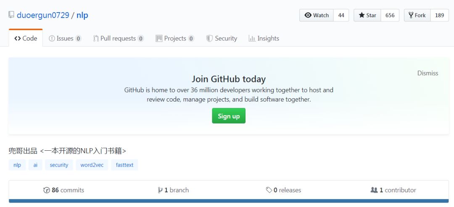Star the nlp repository
This screenshot has height=207, width=454.
367,15
